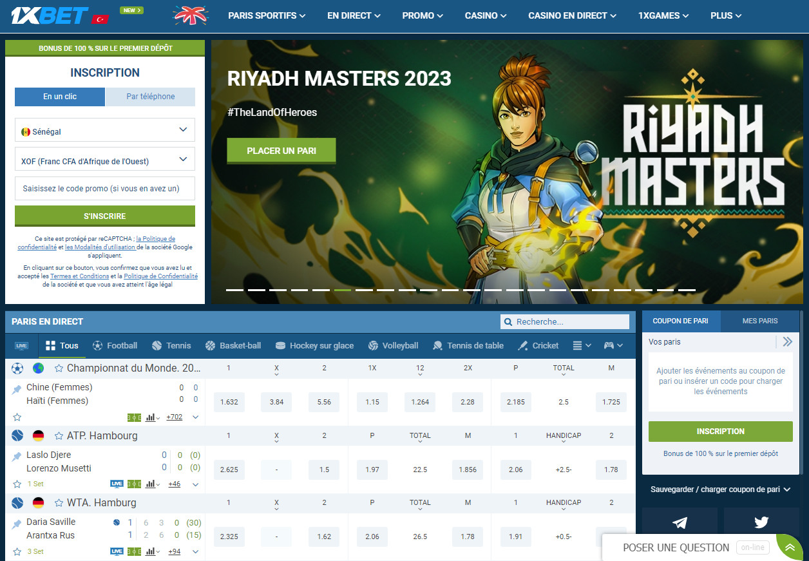
Task: Open the Sénégal country dropdown
Action: [x=105, y=130]
